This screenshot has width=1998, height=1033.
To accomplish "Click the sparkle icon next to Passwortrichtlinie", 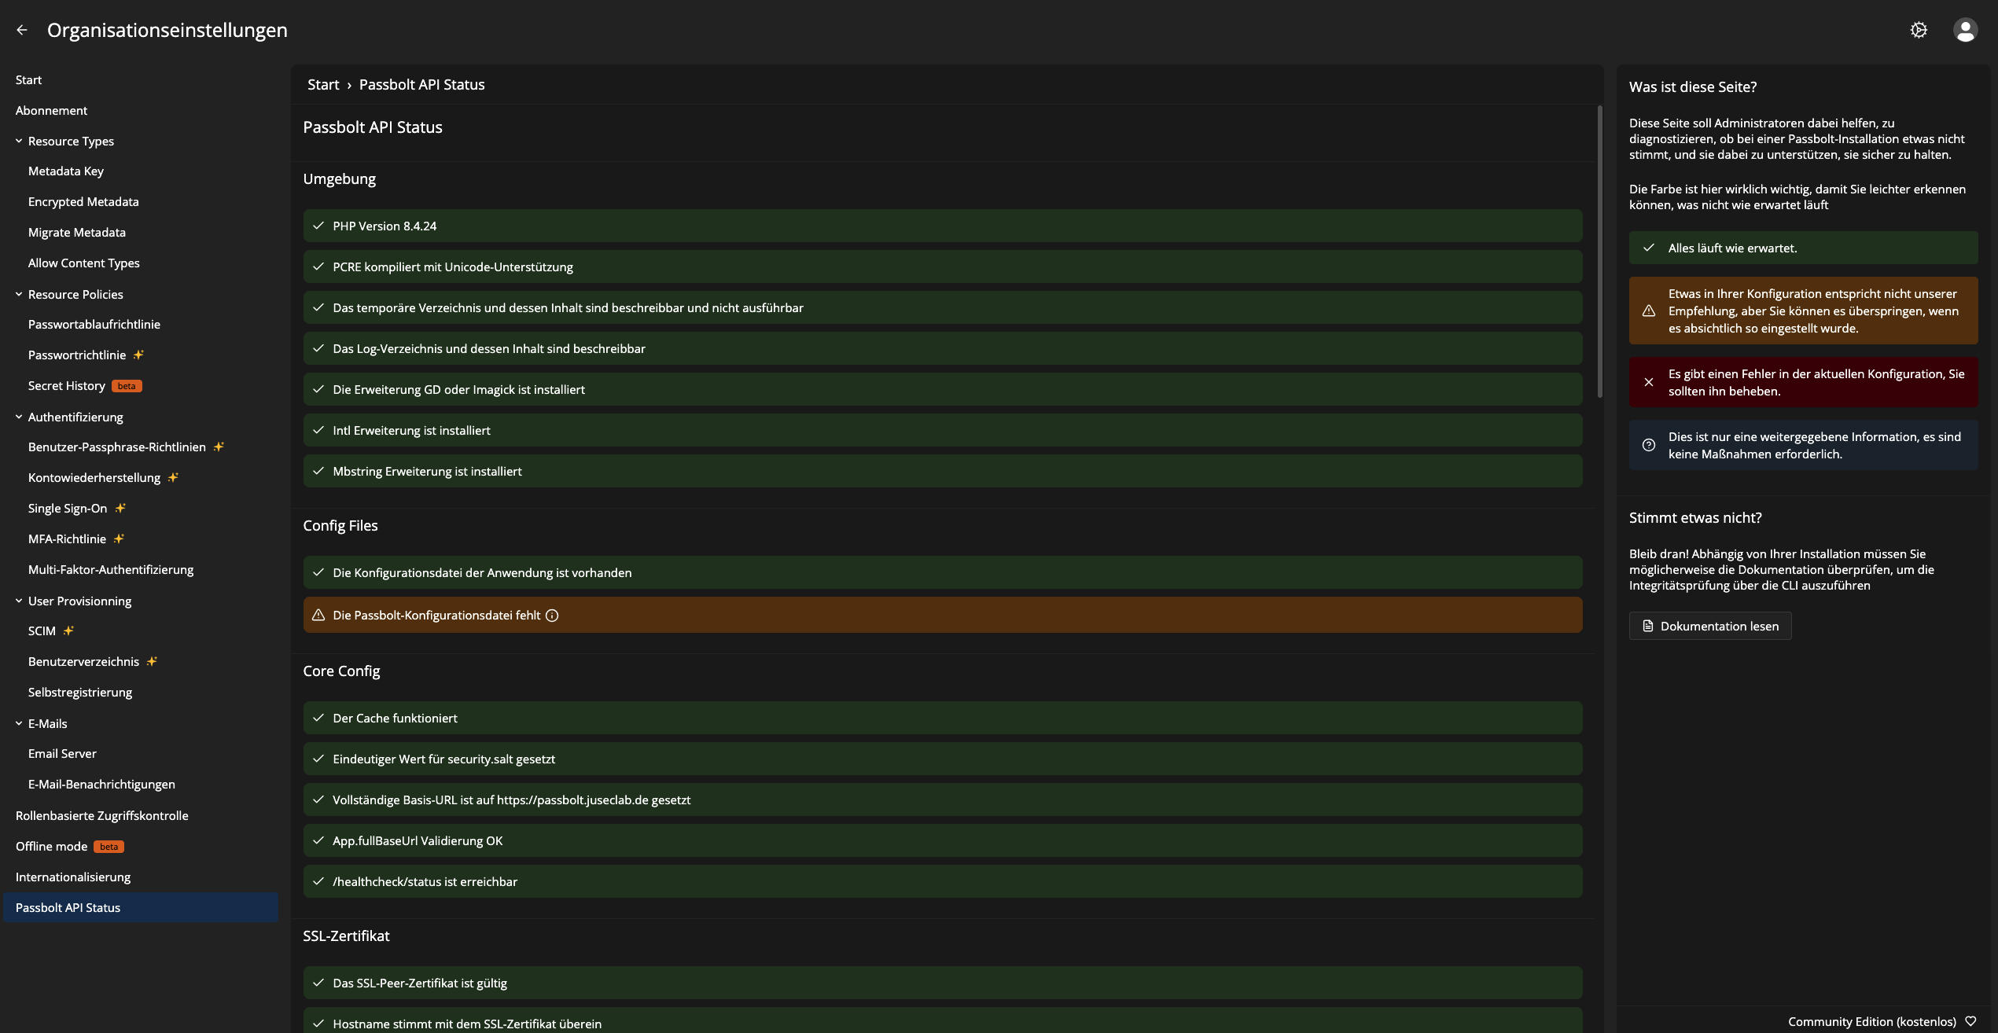I will click(x=138, y=355).
